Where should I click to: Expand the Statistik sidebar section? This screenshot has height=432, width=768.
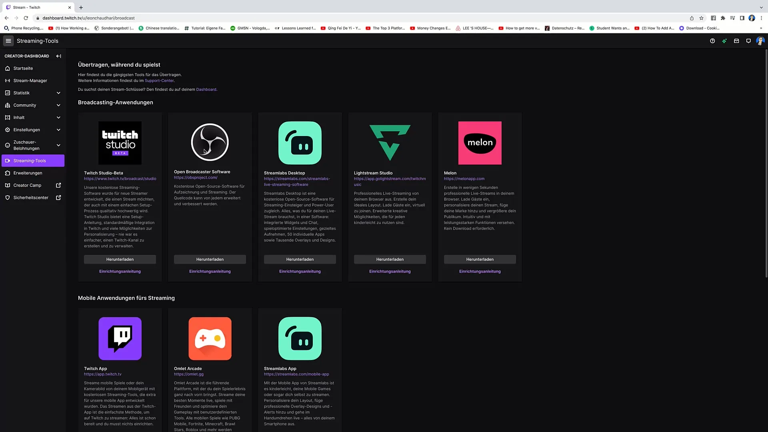pos(58,93)
